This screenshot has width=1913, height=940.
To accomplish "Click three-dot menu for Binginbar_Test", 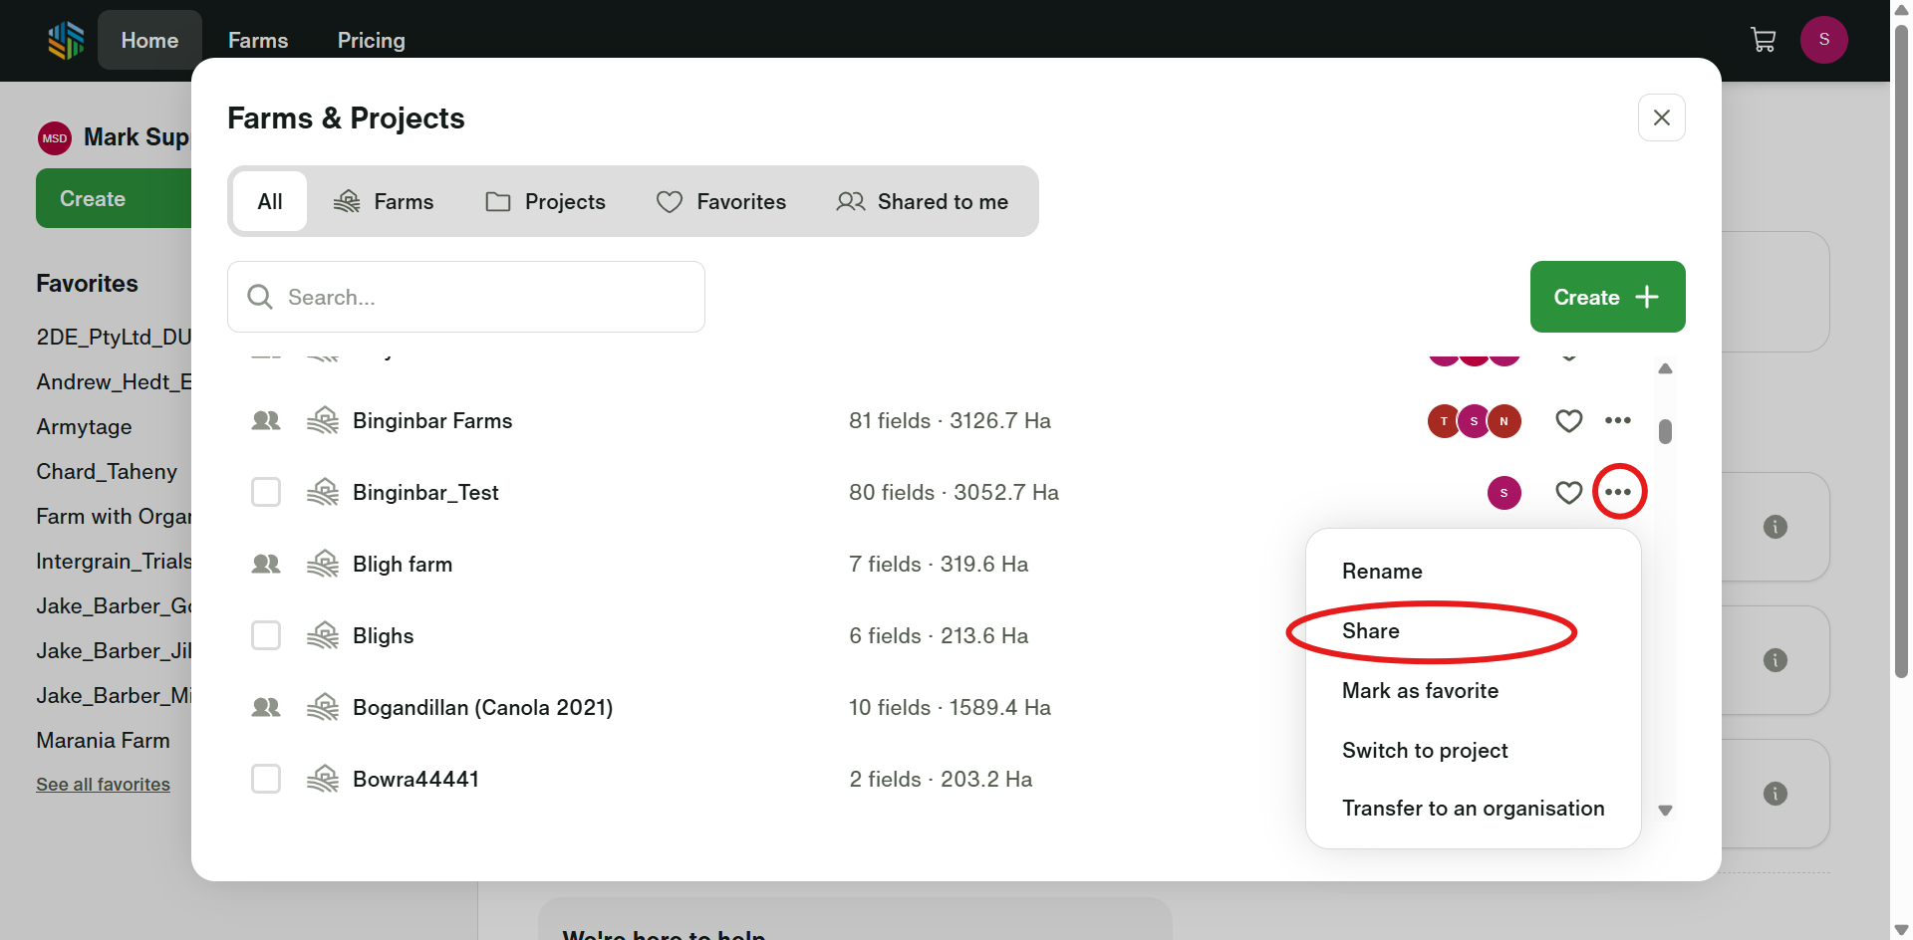I will [1618, 492].
